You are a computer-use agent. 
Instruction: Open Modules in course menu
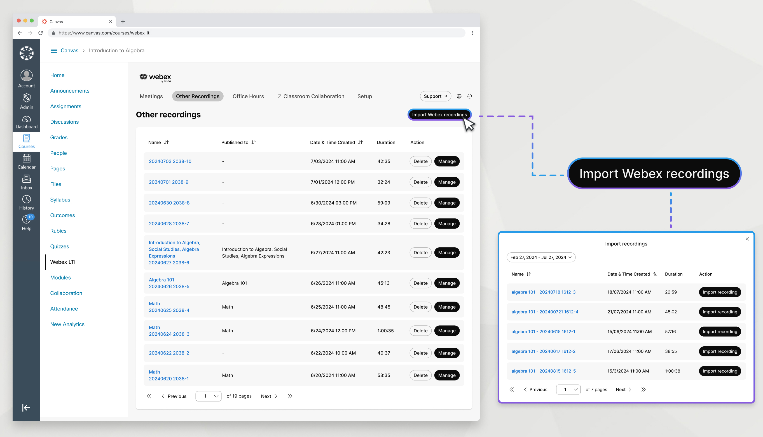tap(60, 277)
